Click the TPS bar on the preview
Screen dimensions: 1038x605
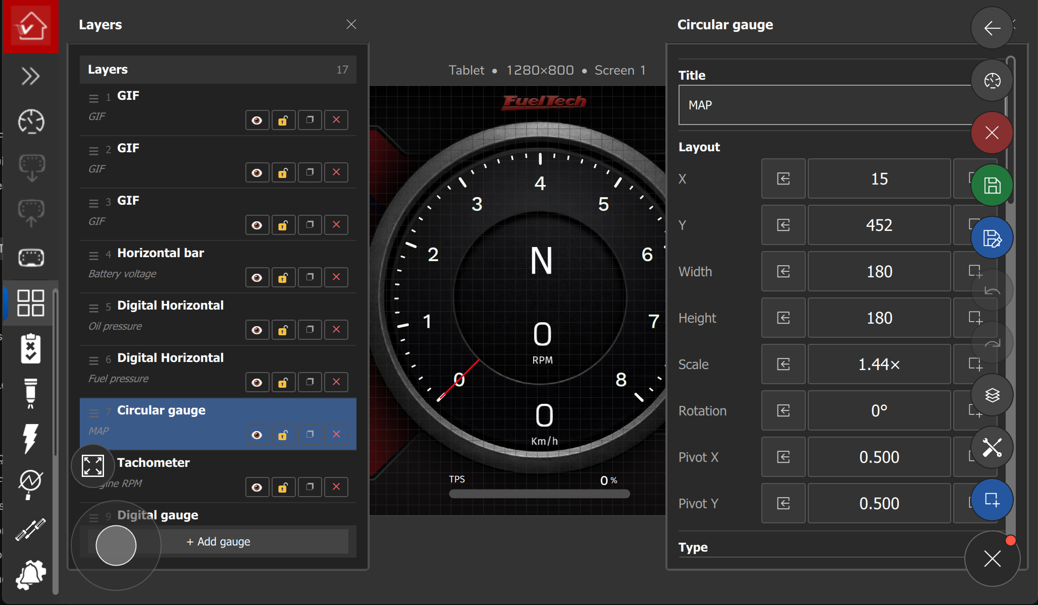coord(539,494)
